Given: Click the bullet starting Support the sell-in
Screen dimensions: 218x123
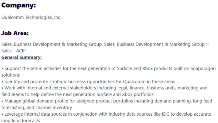Looking at the screenshot, I should click(108, 72).
